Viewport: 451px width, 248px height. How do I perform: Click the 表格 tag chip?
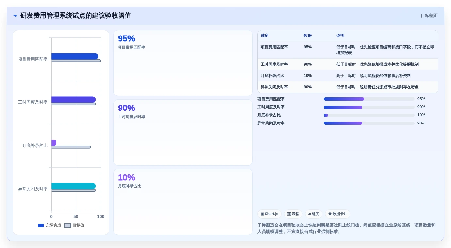(293, 214)
